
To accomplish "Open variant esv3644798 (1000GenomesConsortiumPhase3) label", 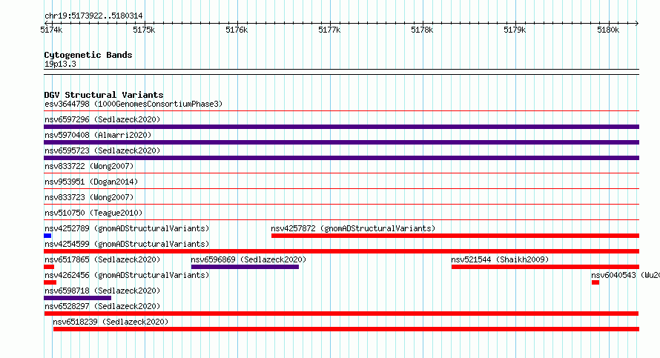I will click(x=133, y=104).
